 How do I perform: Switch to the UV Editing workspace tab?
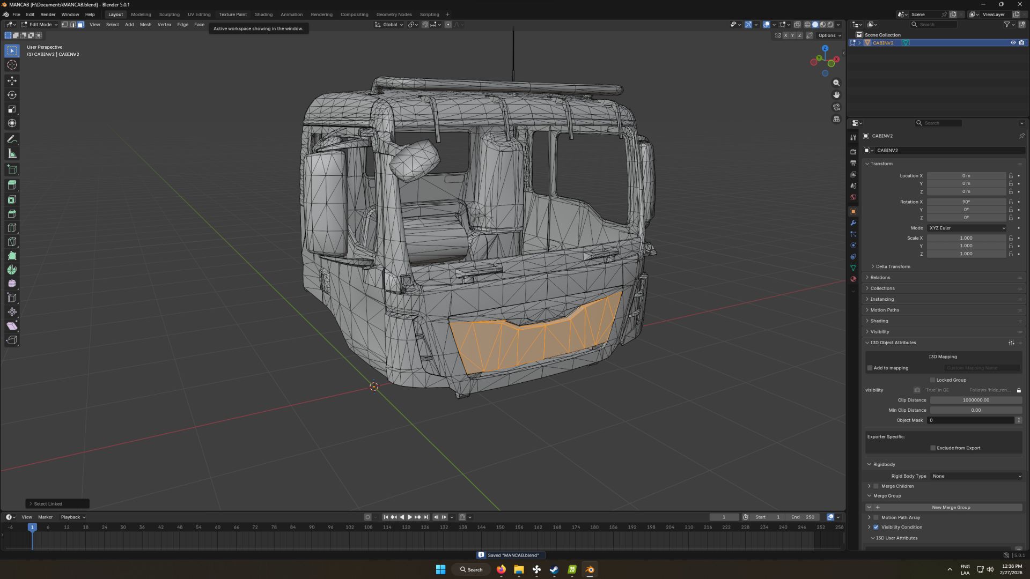(198, 14)
